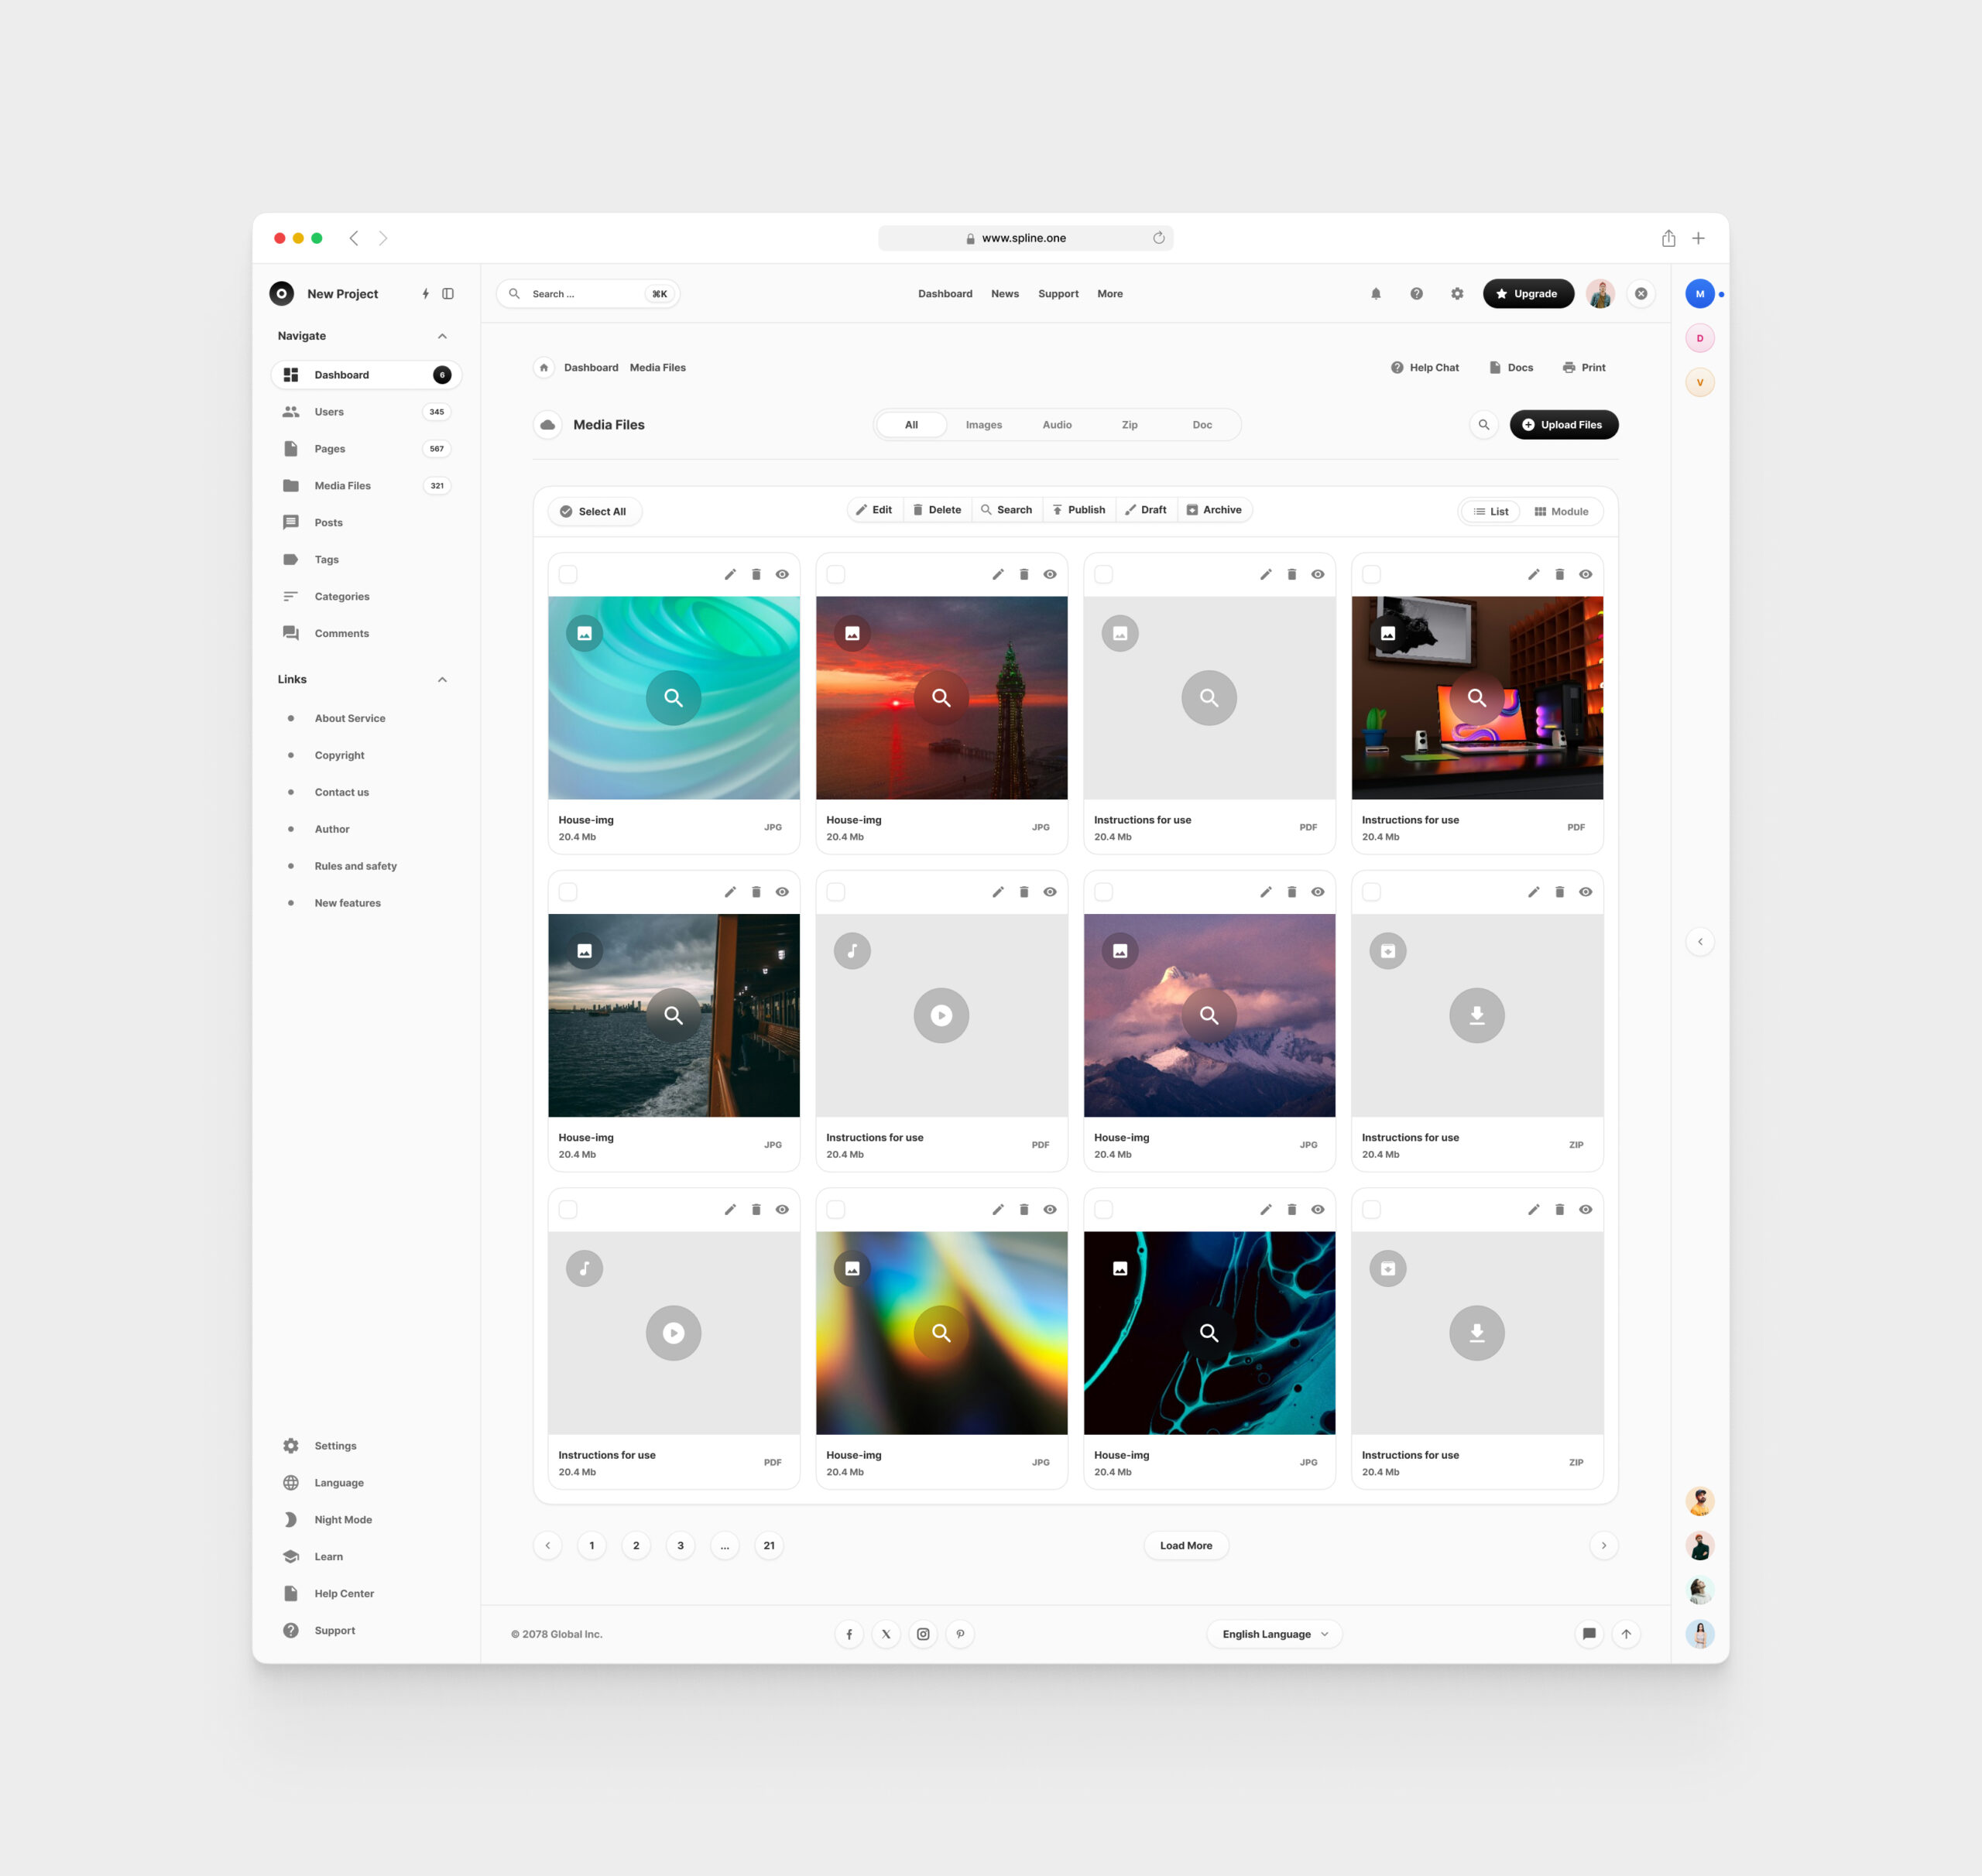This screenshot has height=1876, width=1982.
Task: Switch to Module view
Action: click(x=1562, y=511)
